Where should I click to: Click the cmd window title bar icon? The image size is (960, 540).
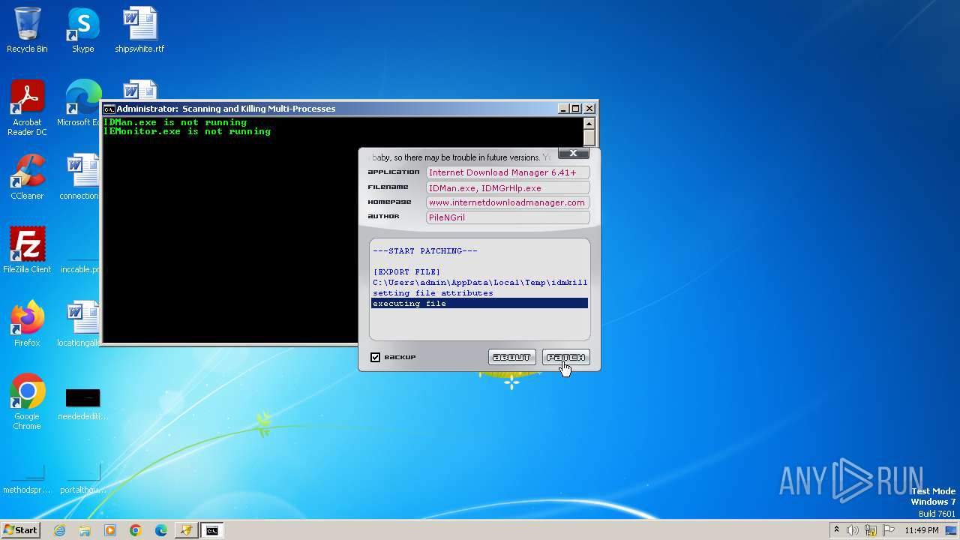click(x=109, y=109)
